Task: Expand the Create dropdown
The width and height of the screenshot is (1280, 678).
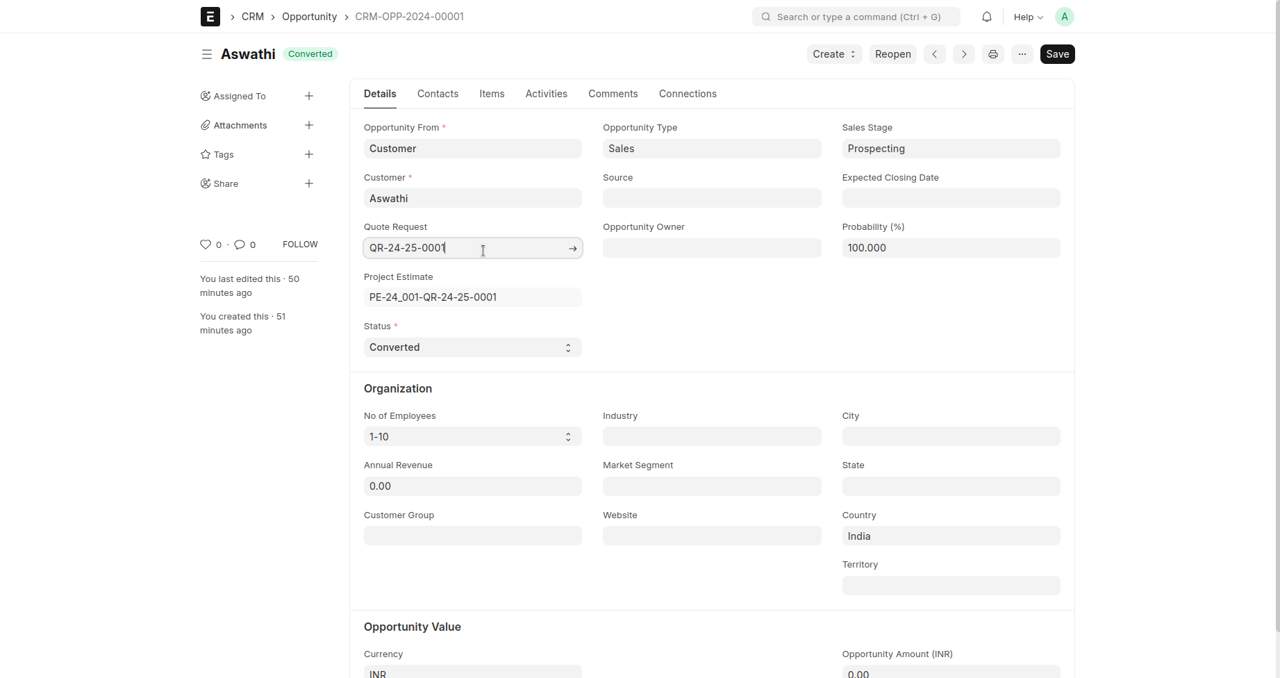Action: 834,54
